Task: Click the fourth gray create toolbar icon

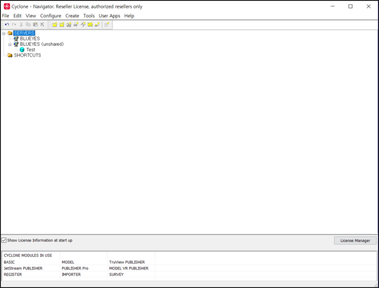Action: [x=76, y=24]
